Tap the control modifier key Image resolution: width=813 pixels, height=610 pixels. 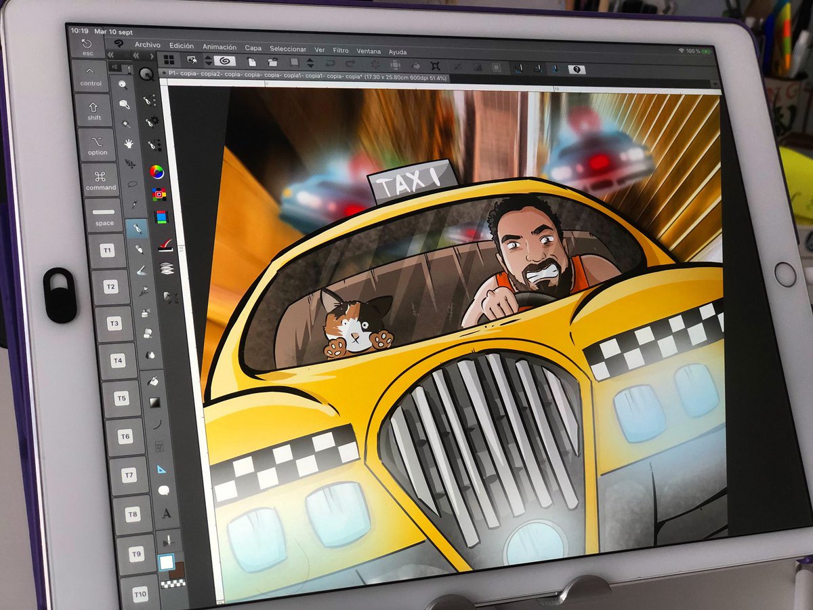pyautogui.click(x=90, y=75)
